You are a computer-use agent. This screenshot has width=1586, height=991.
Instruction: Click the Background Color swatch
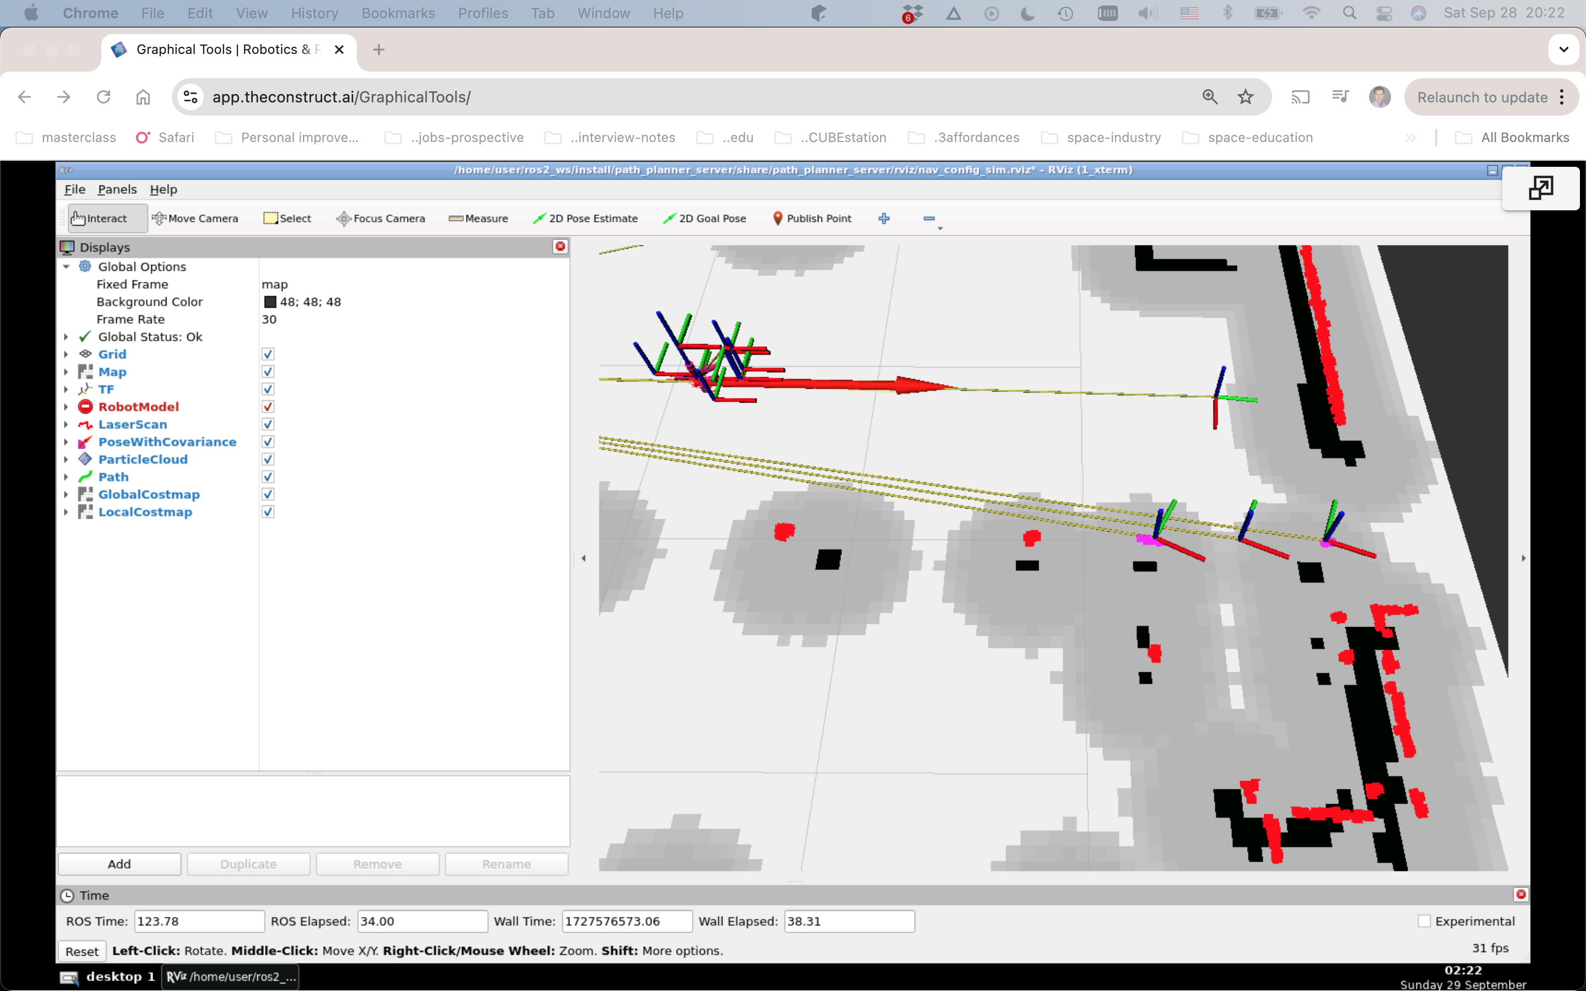click(x=270, y=302)
